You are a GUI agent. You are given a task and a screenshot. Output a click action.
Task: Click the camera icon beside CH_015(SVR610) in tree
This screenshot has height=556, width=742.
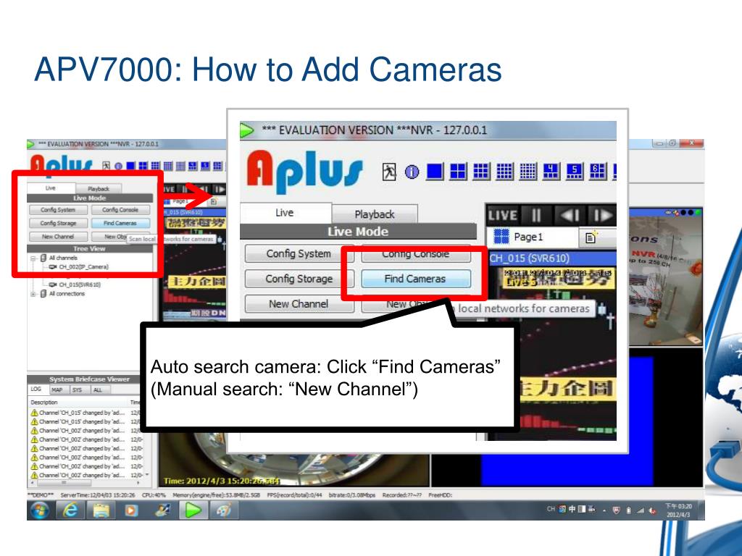coord(53,285)
